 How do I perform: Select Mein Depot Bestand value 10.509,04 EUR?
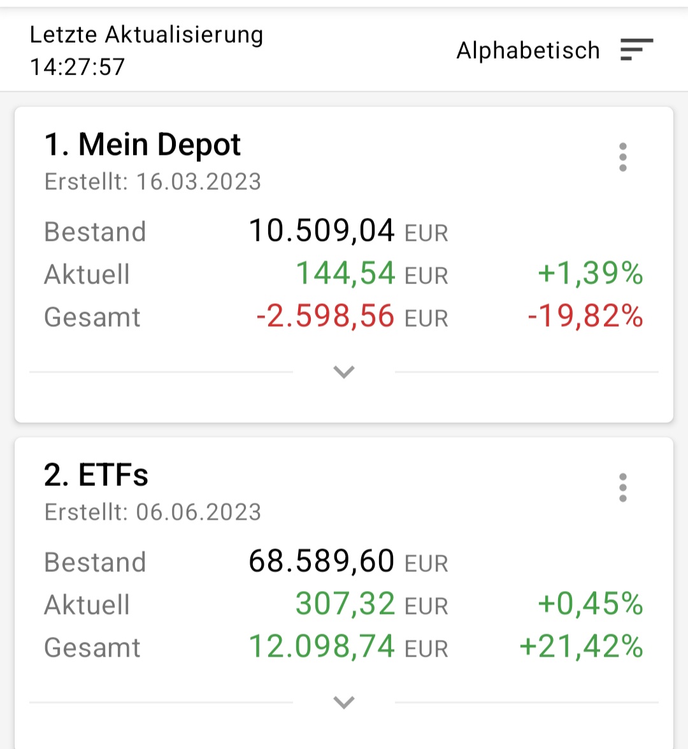tap(348, 231)
